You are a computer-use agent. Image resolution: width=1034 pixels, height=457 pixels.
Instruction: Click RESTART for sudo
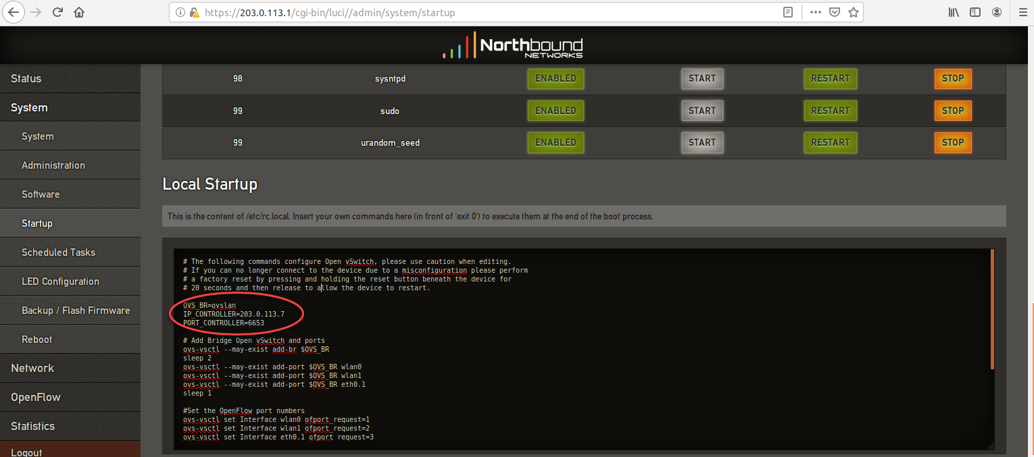point(831,111)
